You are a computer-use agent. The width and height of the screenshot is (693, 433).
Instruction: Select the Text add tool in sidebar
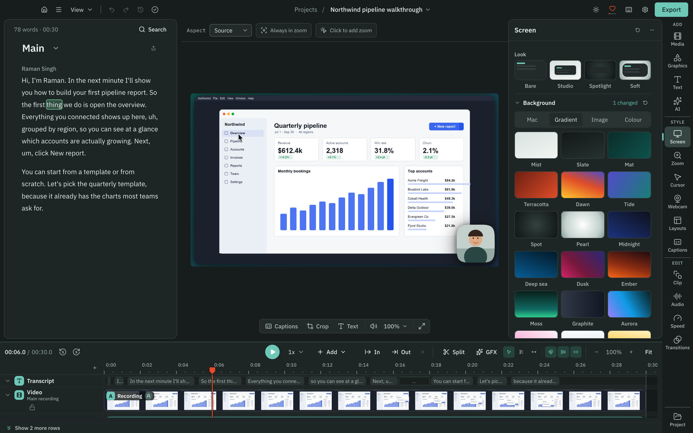pos(677,82)
